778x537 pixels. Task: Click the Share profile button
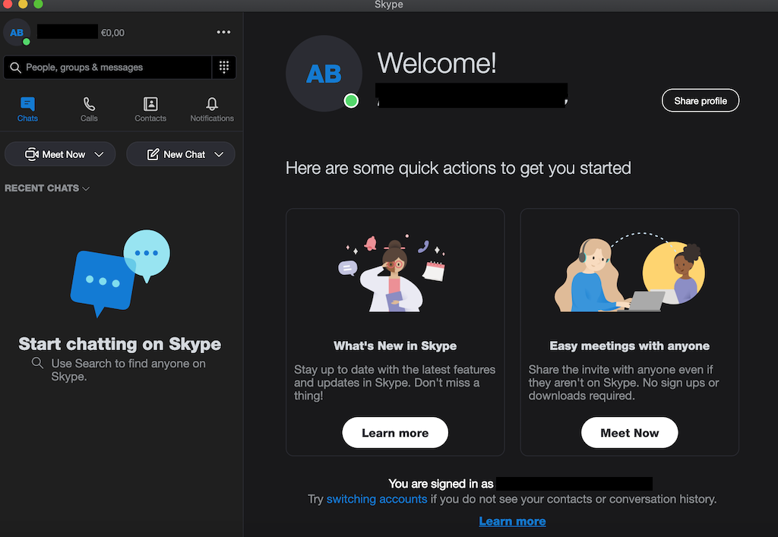[700, 101]
